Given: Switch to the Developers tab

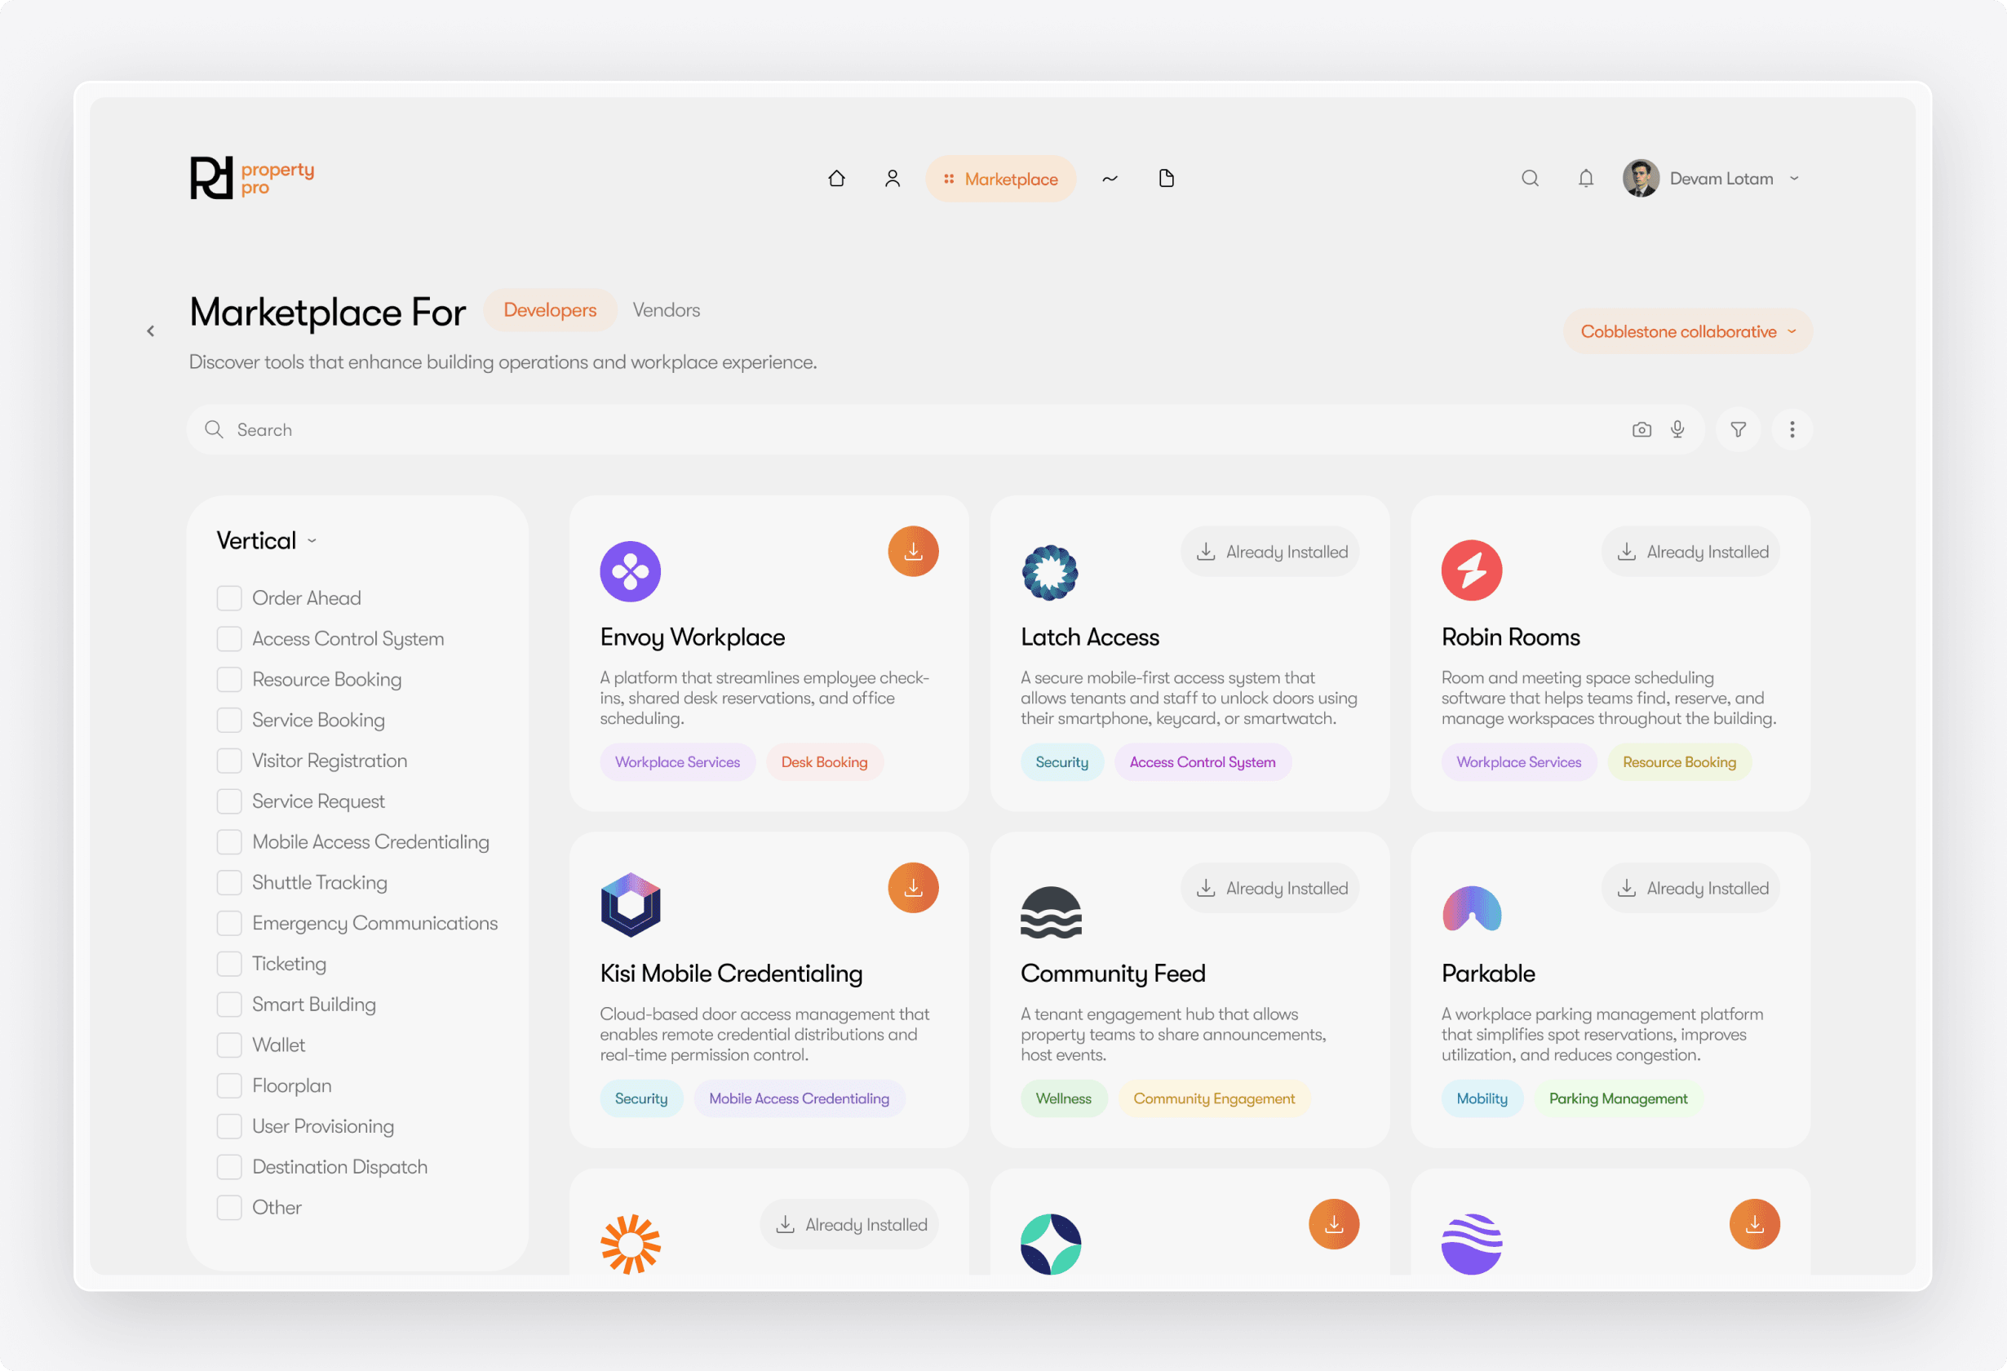Looking at the screenshot, I should click(x=549, y=310).
